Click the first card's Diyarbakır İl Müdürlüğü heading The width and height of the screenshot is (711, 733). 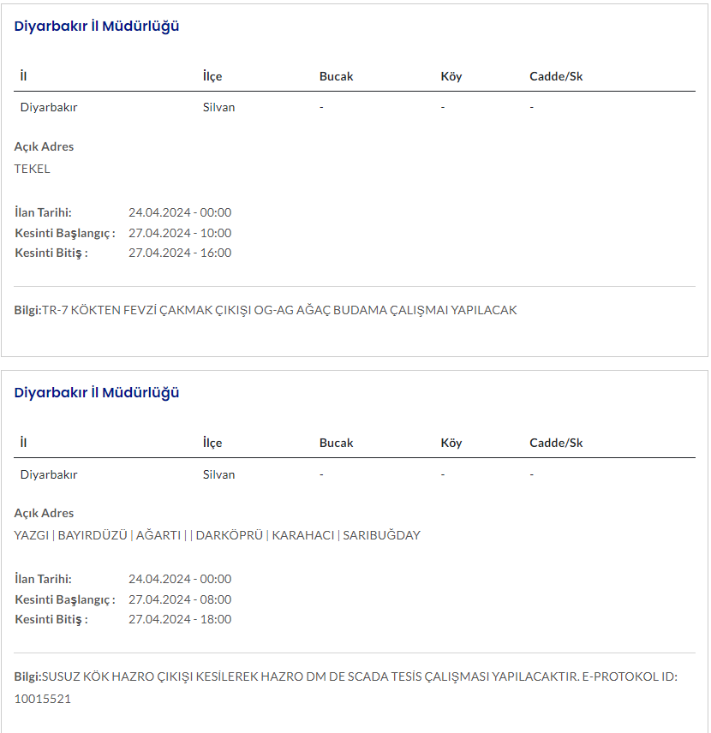(97, 26)
